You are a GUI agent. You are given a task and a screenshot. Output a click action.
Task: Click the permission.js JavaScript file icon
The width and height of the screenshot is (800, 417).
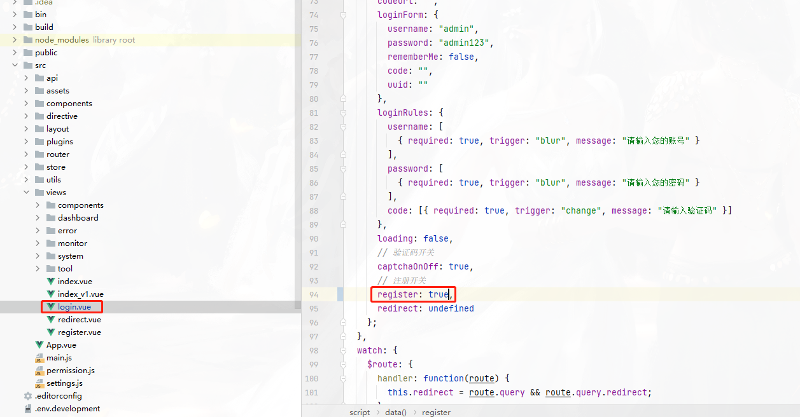[39, 371]
